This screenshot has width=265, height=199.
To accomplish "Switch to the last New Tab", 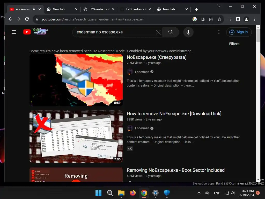I will (169, 9).
